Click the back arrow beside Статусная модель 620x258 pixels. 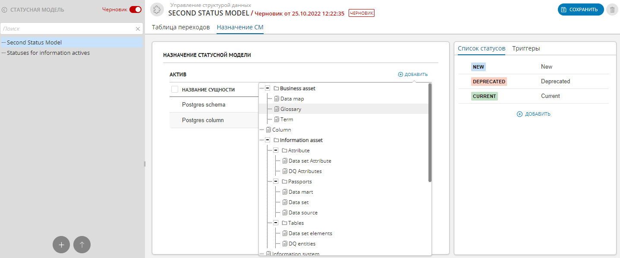point(5,9)
